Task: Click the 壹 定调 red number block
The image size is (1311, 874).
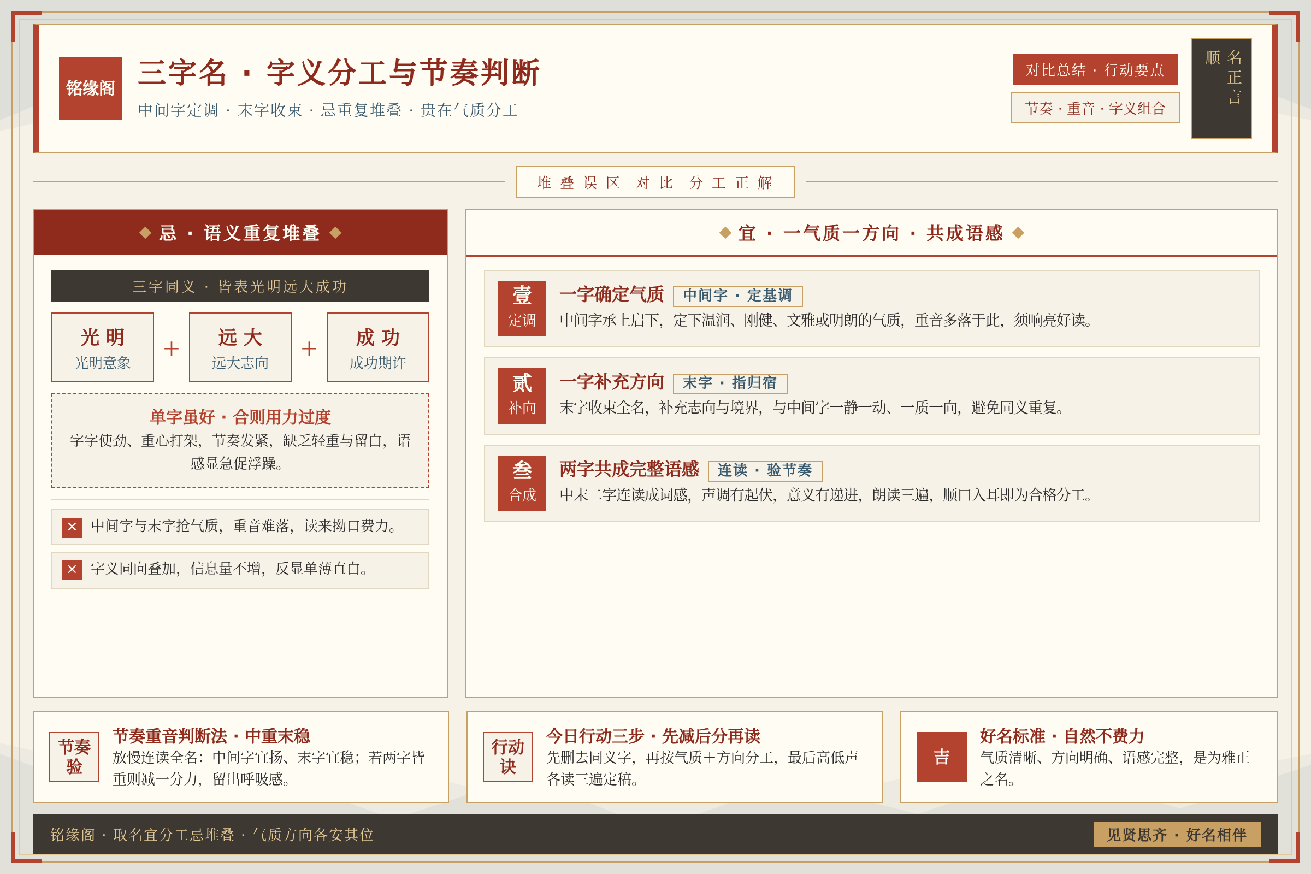Action: tap(522, 308)
